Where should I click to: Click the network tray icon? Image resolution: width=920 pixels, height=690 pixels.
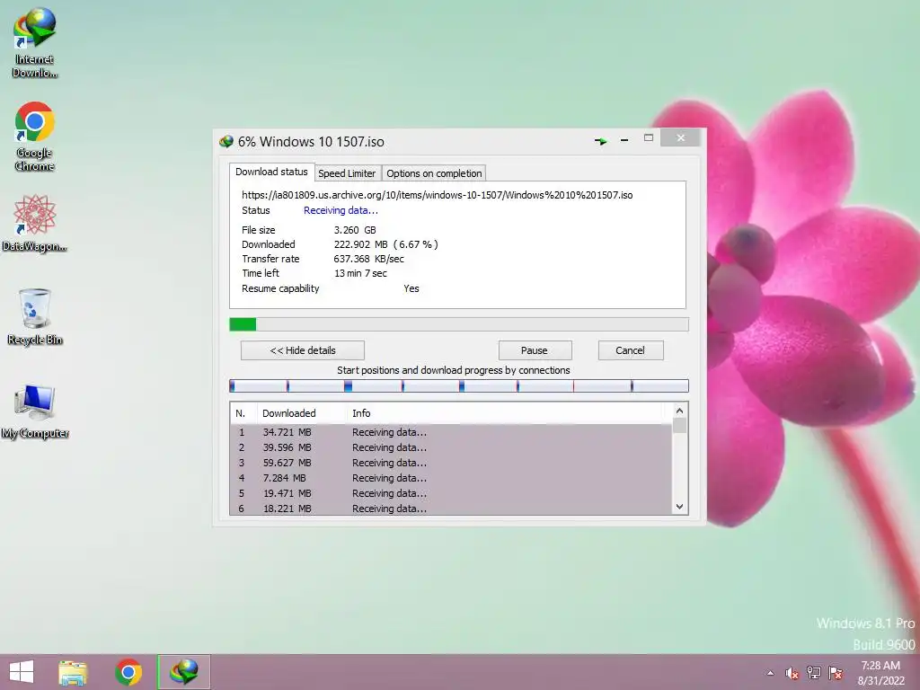coord(814,673)
